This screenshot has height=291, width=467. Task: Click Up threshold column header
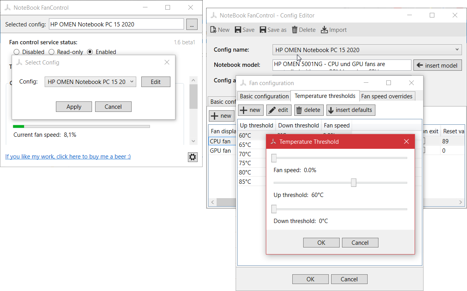pos(257,125)
